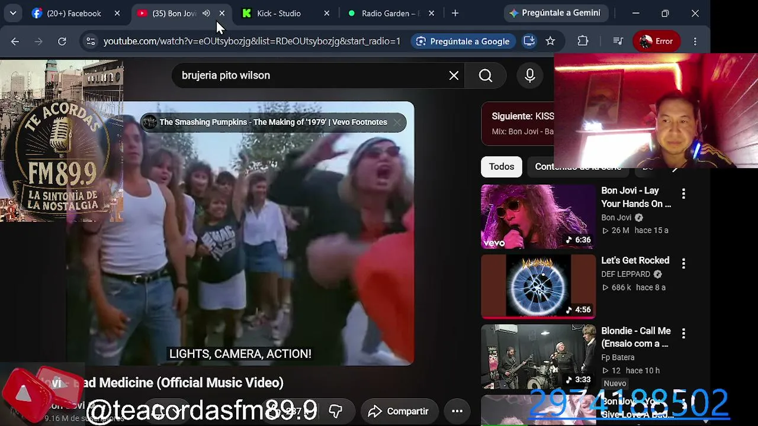Click the install app icon in address bar
758x426 pixels.
click(529, 41)
